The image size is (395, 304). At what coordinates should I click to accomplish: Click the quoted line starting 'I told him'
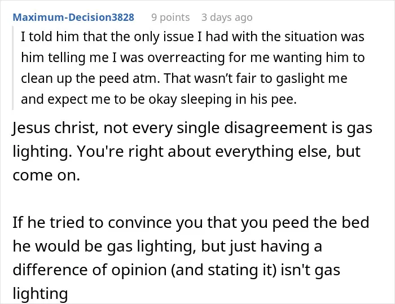[192, 37]
